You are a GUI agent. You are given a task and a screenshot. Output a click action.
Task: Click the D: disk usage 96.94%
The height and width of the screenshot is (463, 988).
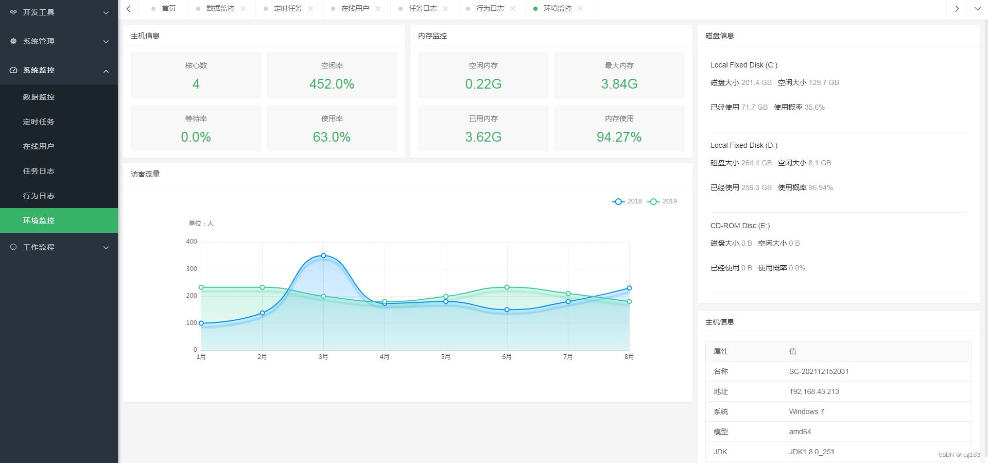[821, 187]
